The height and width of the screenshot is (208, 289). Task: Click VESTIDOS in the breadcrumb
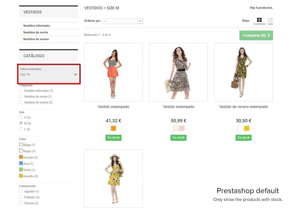click(x=93, y=8)
